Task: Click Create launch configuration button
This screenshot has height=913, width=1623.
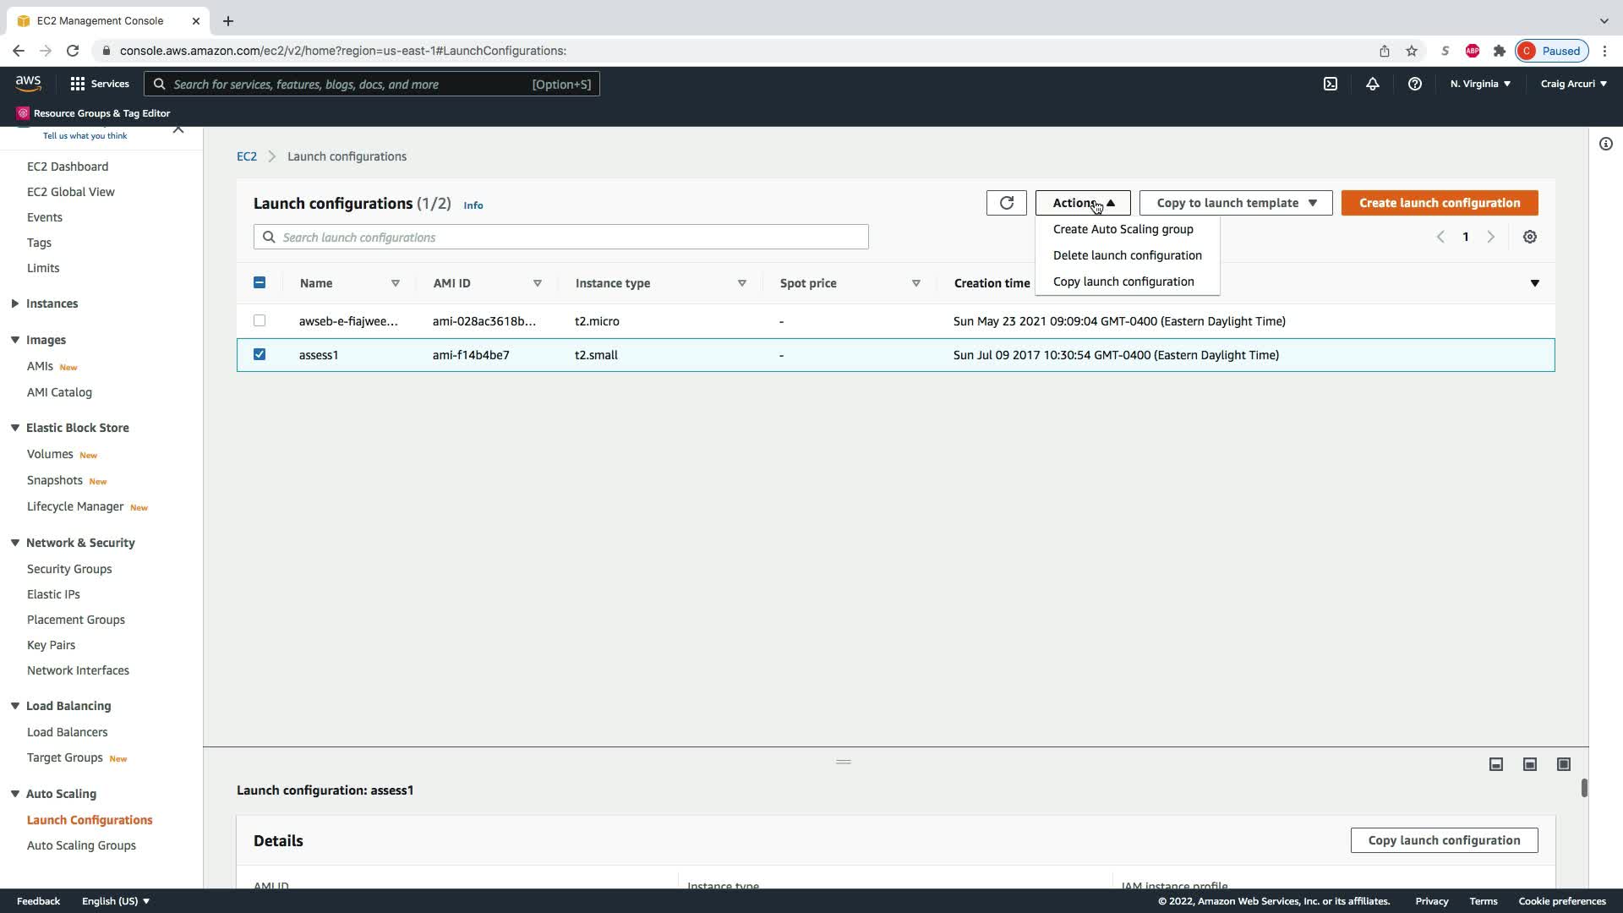Action: coord(1439,203)
